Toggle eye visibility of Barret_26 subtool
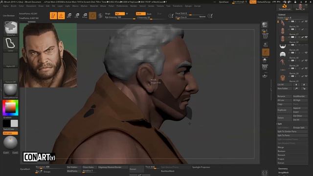Screen dimensions: 313x176 pyautogui.click(x=306, y=68)
